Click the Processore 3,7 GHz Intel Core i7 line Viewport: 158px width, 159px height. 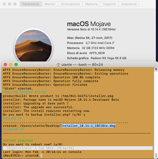(91, 43)
